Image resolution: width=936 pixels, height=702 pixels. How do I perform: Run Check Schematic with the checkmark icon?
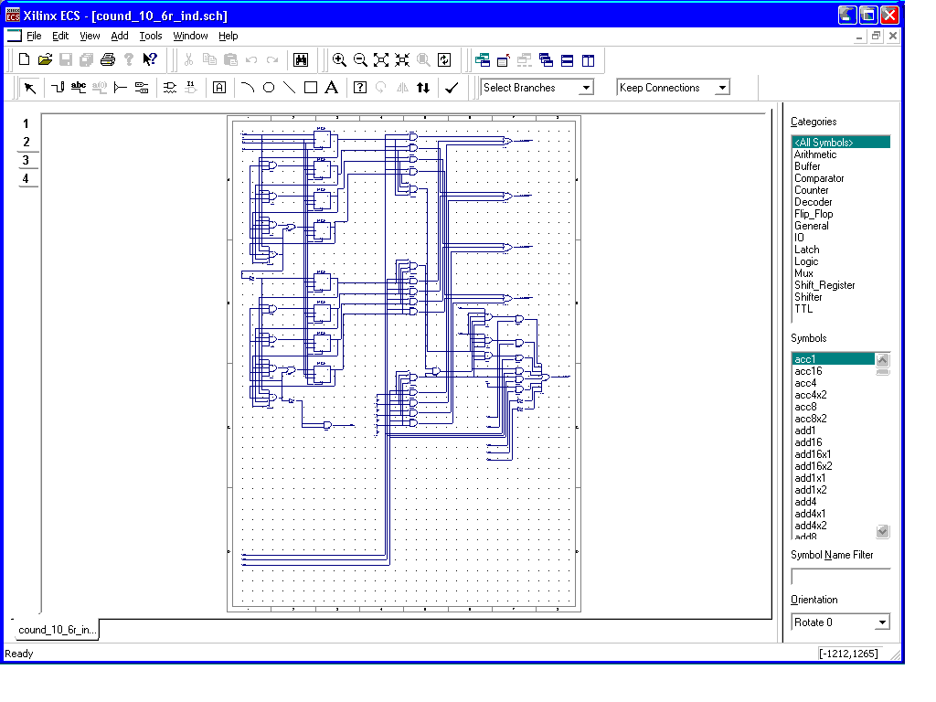click(x=452, y=88)
